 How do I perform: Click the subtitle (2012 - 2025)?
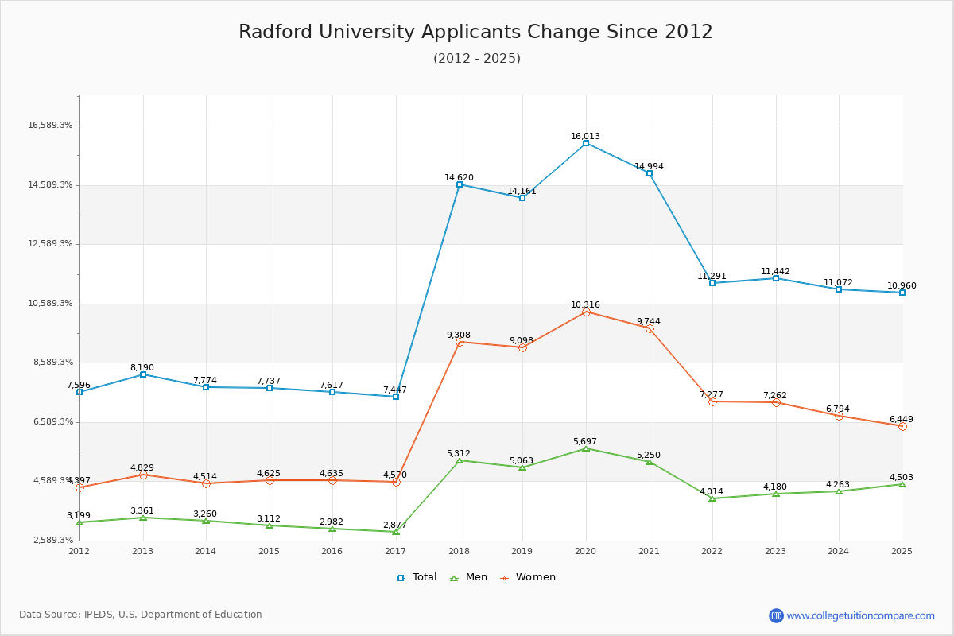tap(477, 59)
